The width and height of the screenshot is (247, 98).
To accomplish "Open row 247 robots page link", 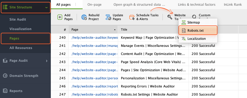I will (95, 94).
